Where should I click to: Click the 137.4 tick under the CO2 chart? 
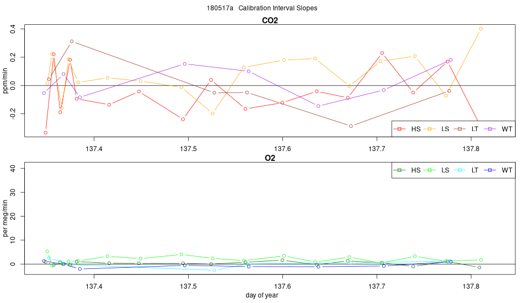(x=94, y=149)
